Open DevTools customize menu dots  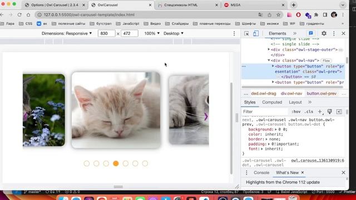point(334,33)
